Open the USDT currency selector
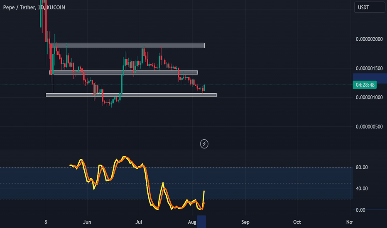Viewport: 387px width, 228px height. pyautogui.click(x=370, y=7)
